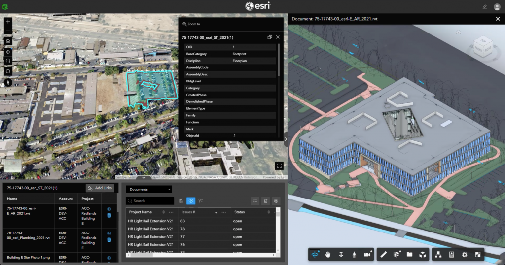View linked file esri_Plumbing_2021.rvt
505x265 pixels.
tap(109, 233)
